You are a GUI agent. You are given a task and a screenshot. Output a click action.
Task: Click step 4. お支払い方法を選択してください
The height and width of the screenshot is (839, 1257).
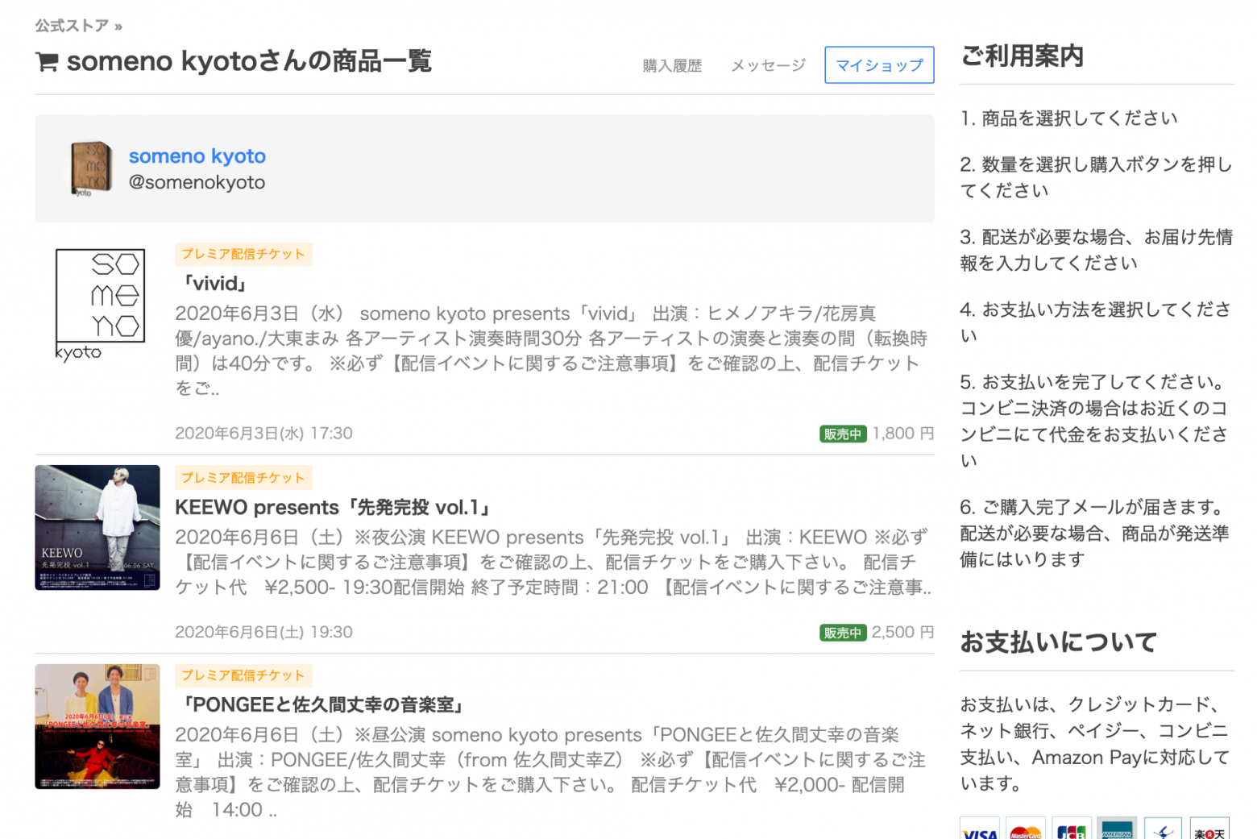tap(1096, 322)
